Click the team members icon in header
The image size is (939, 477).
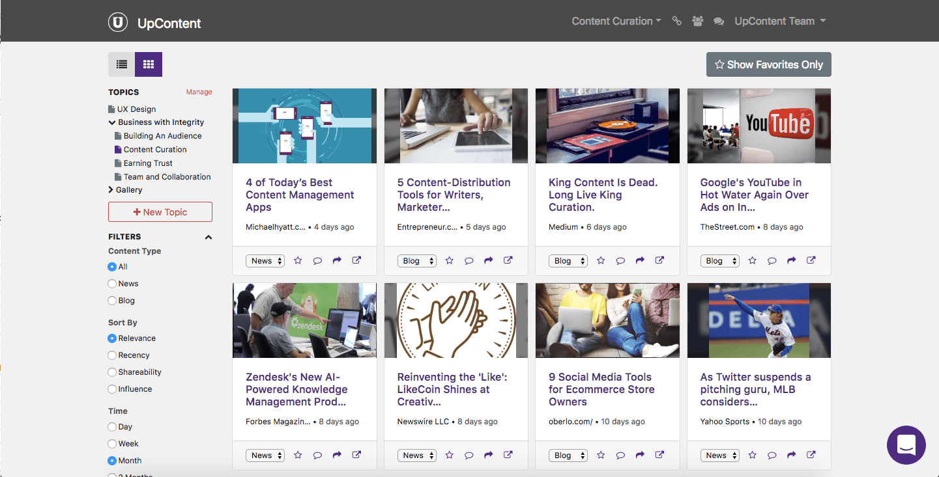tap(698, 21)
